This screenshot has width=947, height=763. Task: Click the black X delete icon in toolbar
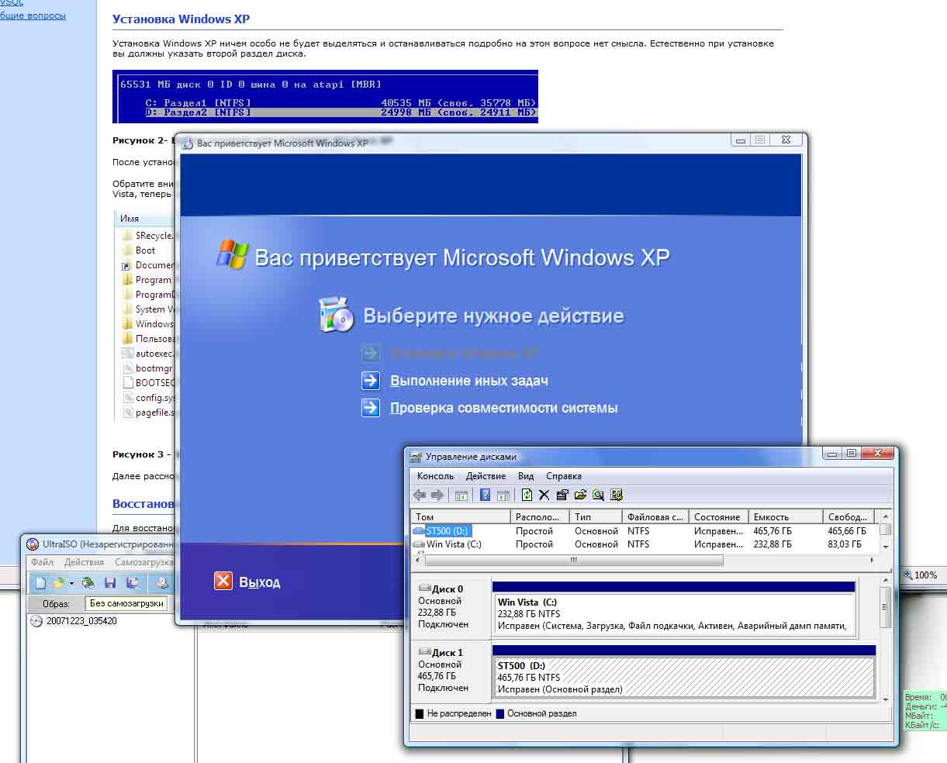click(544, 495)
